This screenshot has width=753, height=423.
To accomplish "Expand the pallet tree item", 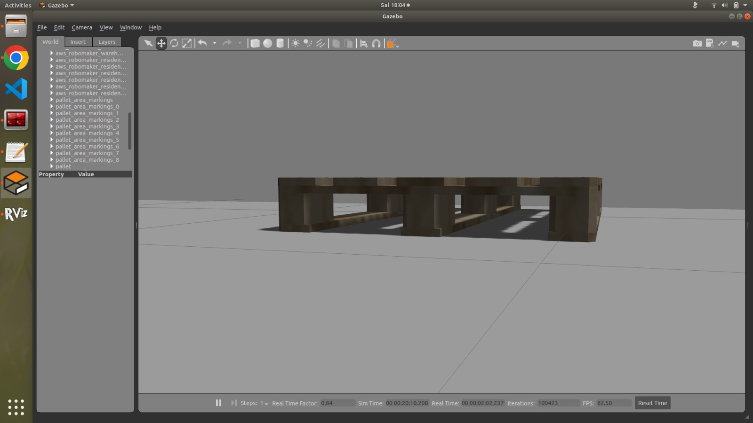I will coord(52,166).
